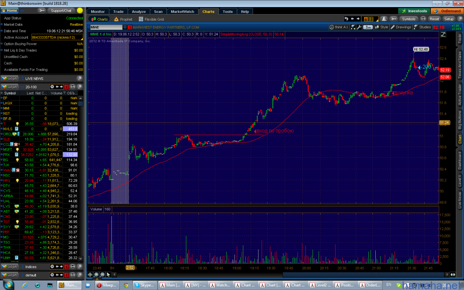Switch to the Trade tab

coord(118,12)
